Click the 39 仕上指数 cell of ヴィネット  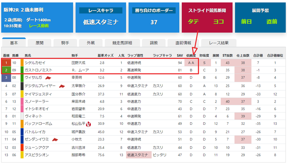243,116
